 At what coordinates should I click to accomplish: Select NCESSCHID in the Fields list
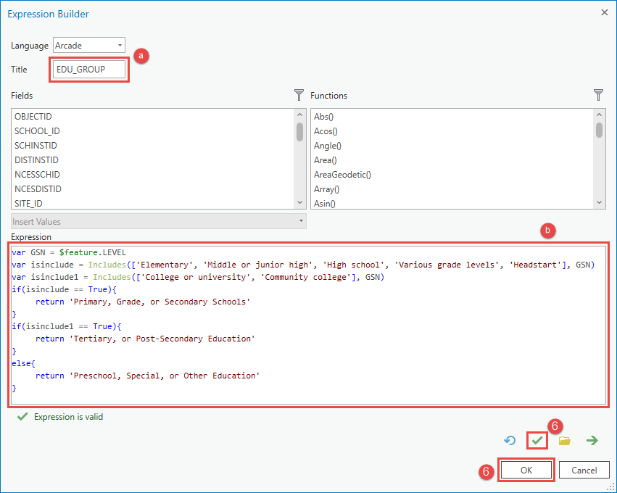point(38,174)
